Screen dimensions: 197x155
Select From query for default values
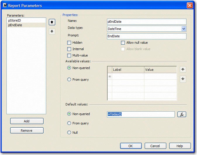coord(69,123)
